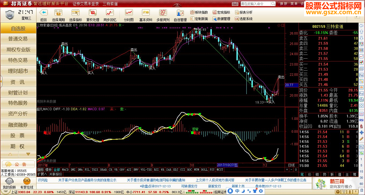Select the 全部 indicator tab
The image size is (365, 195).
(57, 170)
